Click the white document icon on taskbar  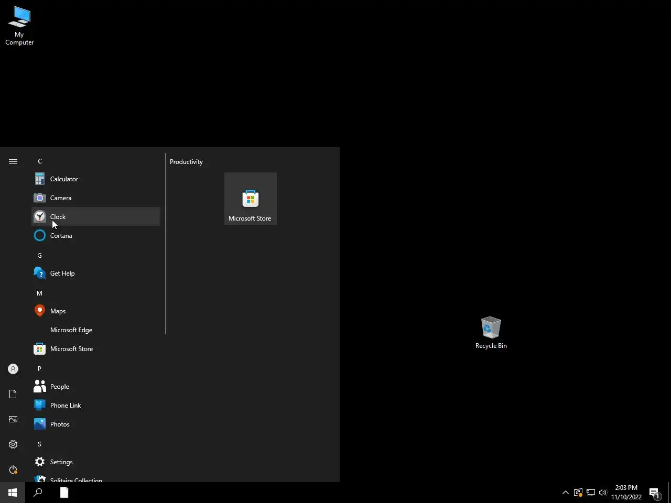pos(64,493)
